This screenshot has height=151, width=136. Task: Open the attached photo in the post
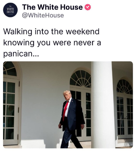[68, 105]
